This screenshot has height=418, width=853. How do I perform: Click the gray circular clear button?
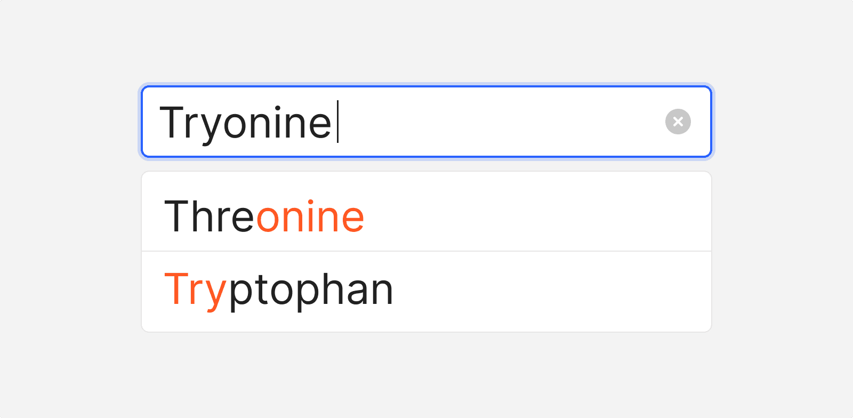(x=678, y=122)
